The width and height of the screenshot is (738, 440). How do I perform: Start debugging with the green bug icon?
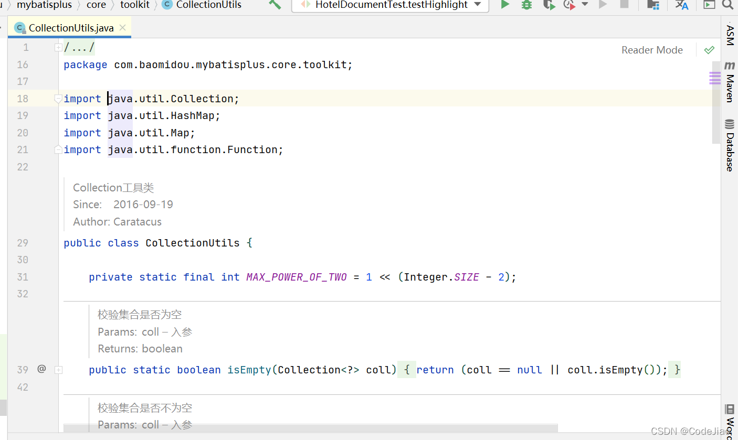[526, 5]
